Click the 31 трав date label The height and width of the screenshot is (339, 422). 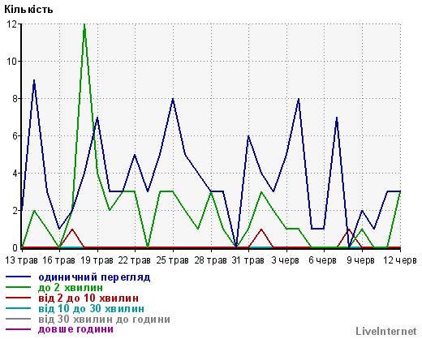coord(248,260)
